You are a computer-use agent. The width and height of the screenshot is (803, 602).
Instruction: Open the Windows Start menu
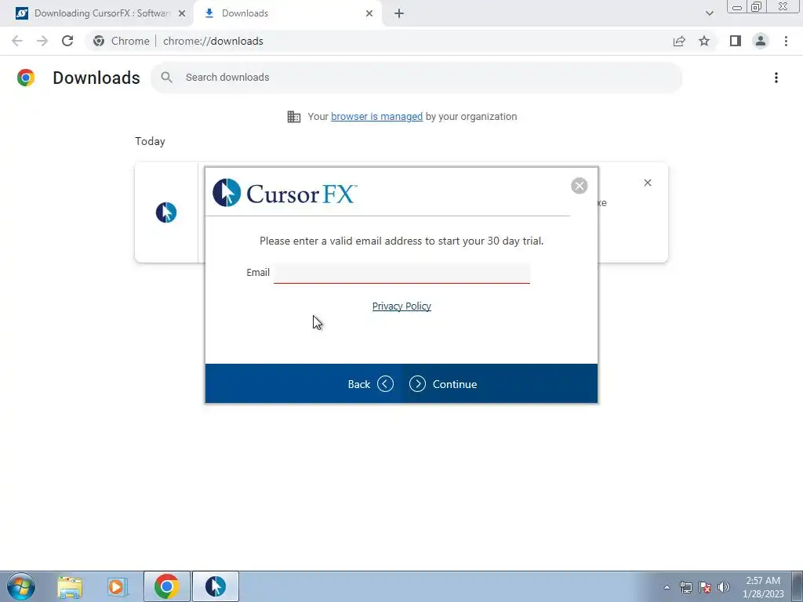click(21, 586)
